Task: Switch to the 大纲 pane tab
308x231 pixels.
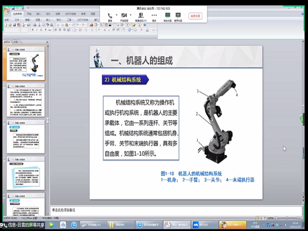Action: (16, 42)
